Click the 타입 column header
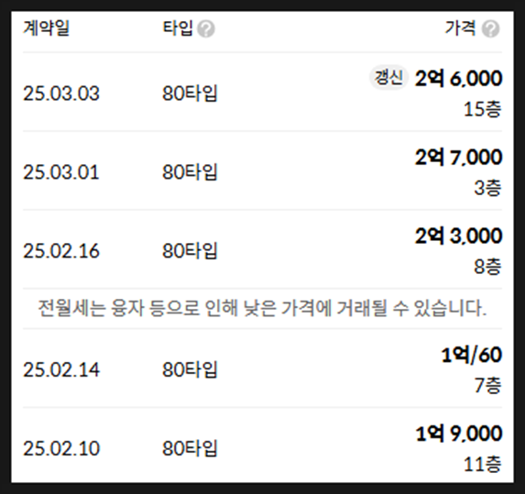 point(178,28)
